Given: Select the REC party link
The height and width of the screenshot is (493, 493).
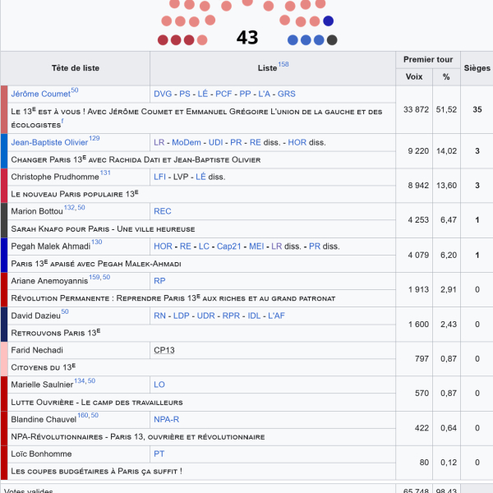Looking at the screenshot, I should tap(163, 211).
